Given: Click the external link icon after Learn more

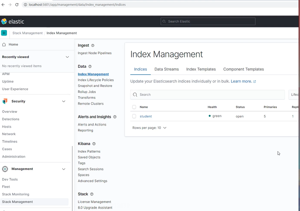Looking at the screenshot, I should tap(254, 81).
